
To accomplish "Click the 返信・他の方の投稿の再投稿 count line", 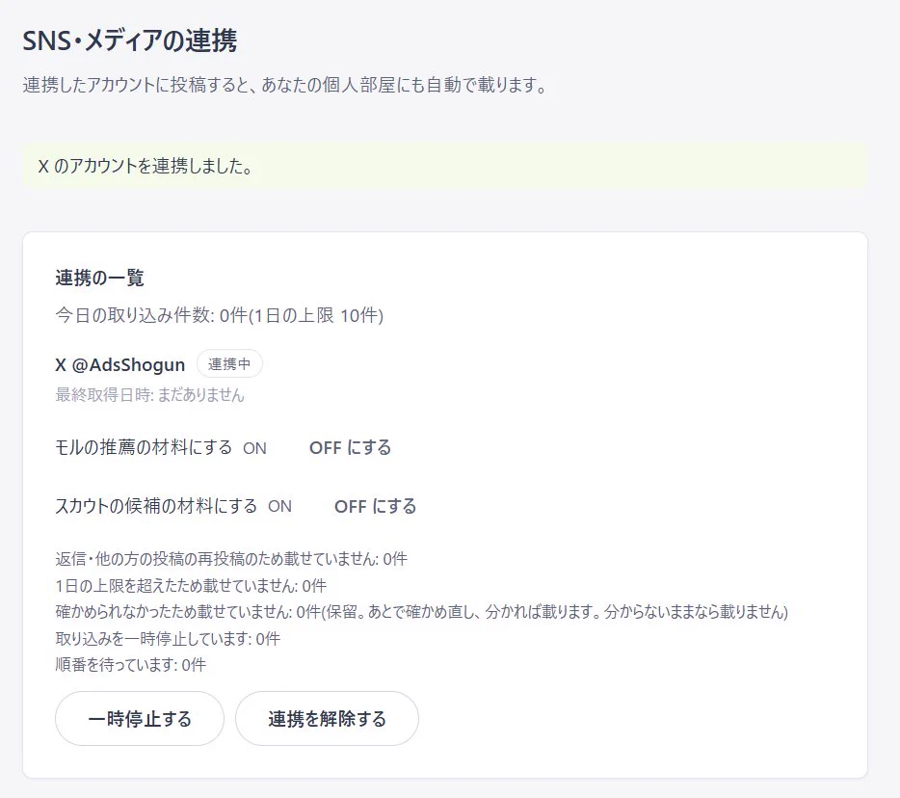I will pyautogui.click(x=231, y=559).
